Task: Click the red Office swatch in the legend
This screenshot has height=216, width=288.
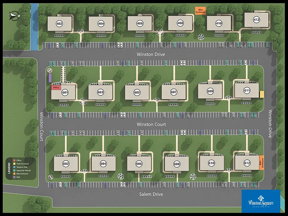Action: pos(14,160)
